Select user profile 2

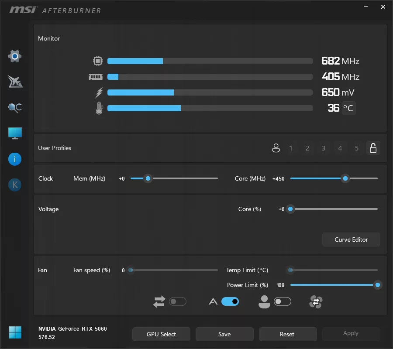(x=307, y=148)
